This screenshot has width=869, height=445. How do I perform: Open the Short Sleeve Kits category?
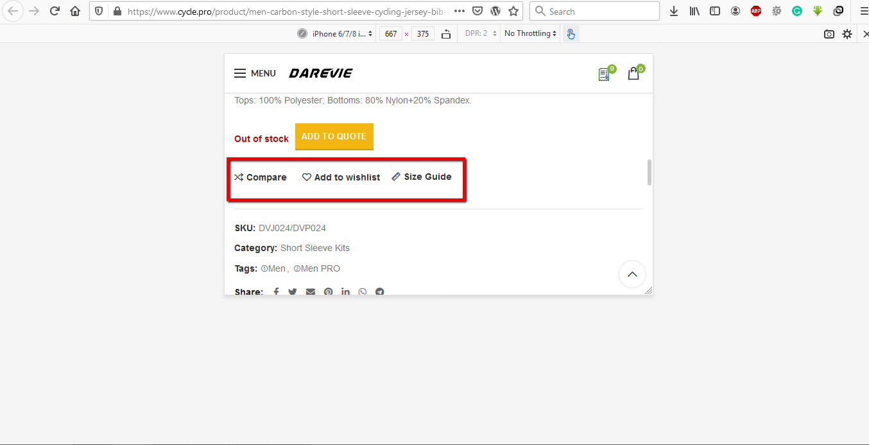click(x=315, y=248)
